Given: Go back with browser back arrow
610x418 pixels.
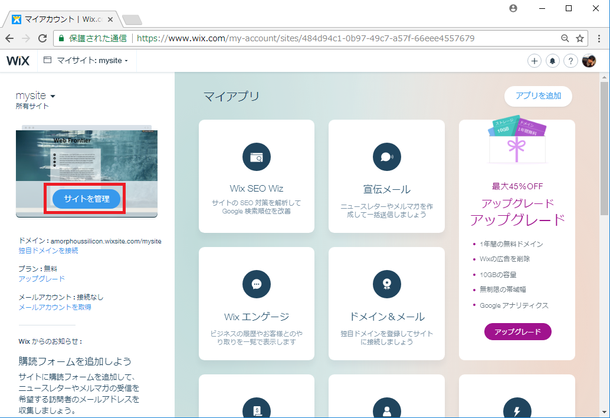Looking at the screenshot, I should pos(9,38).
